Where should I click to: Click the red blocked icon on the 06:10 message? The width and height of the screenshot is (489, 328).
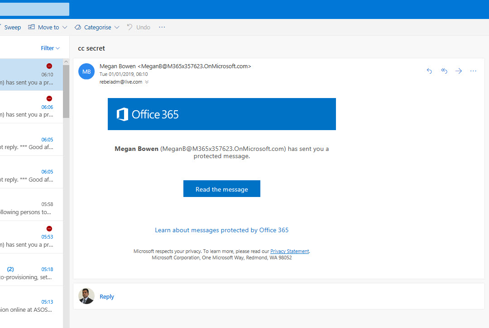coord(49,66)
